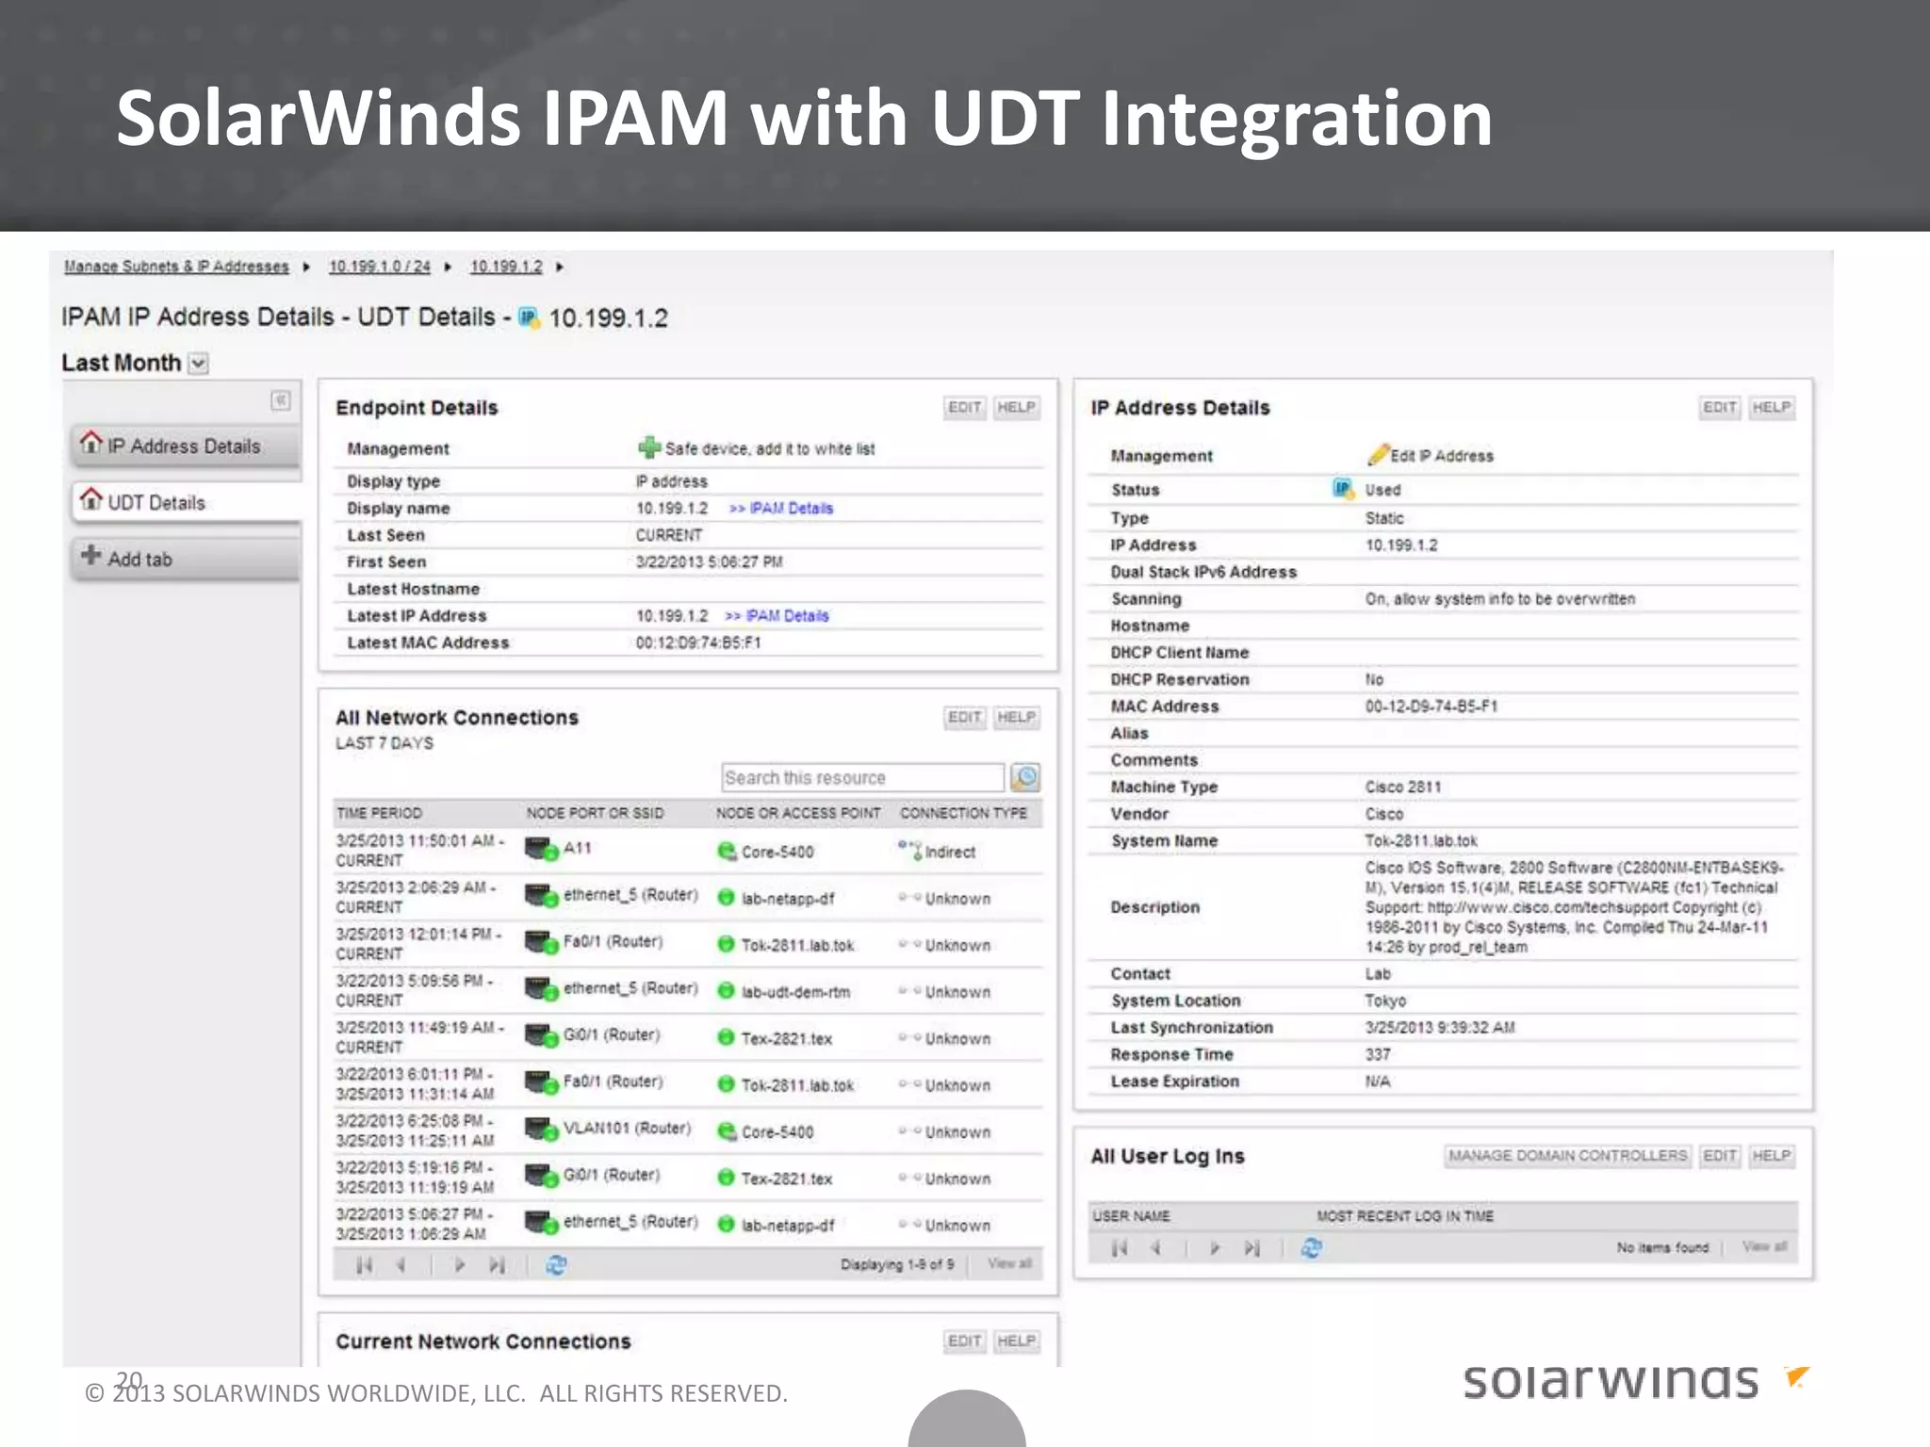Image resolution: width=1930 pixels, height=1447 pixels.
Task: Click IPAM icon in page title
Action: pyautogui.click(x=530, y=317)
